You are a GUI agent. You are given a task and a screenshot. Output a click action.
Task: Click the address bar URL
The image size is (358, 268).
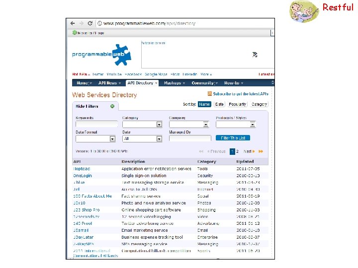click(x=149, y=23)
